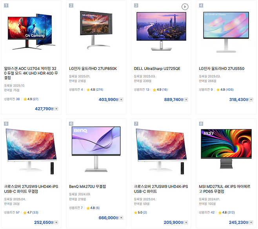258x229 pixels.
Task: Click the AOC G4 Gaming monitor image
Action: click(31, 32)
